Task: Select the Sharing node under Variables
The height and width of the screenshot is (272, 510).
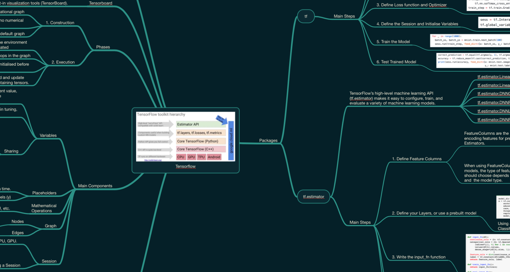Action: (11, 151)
